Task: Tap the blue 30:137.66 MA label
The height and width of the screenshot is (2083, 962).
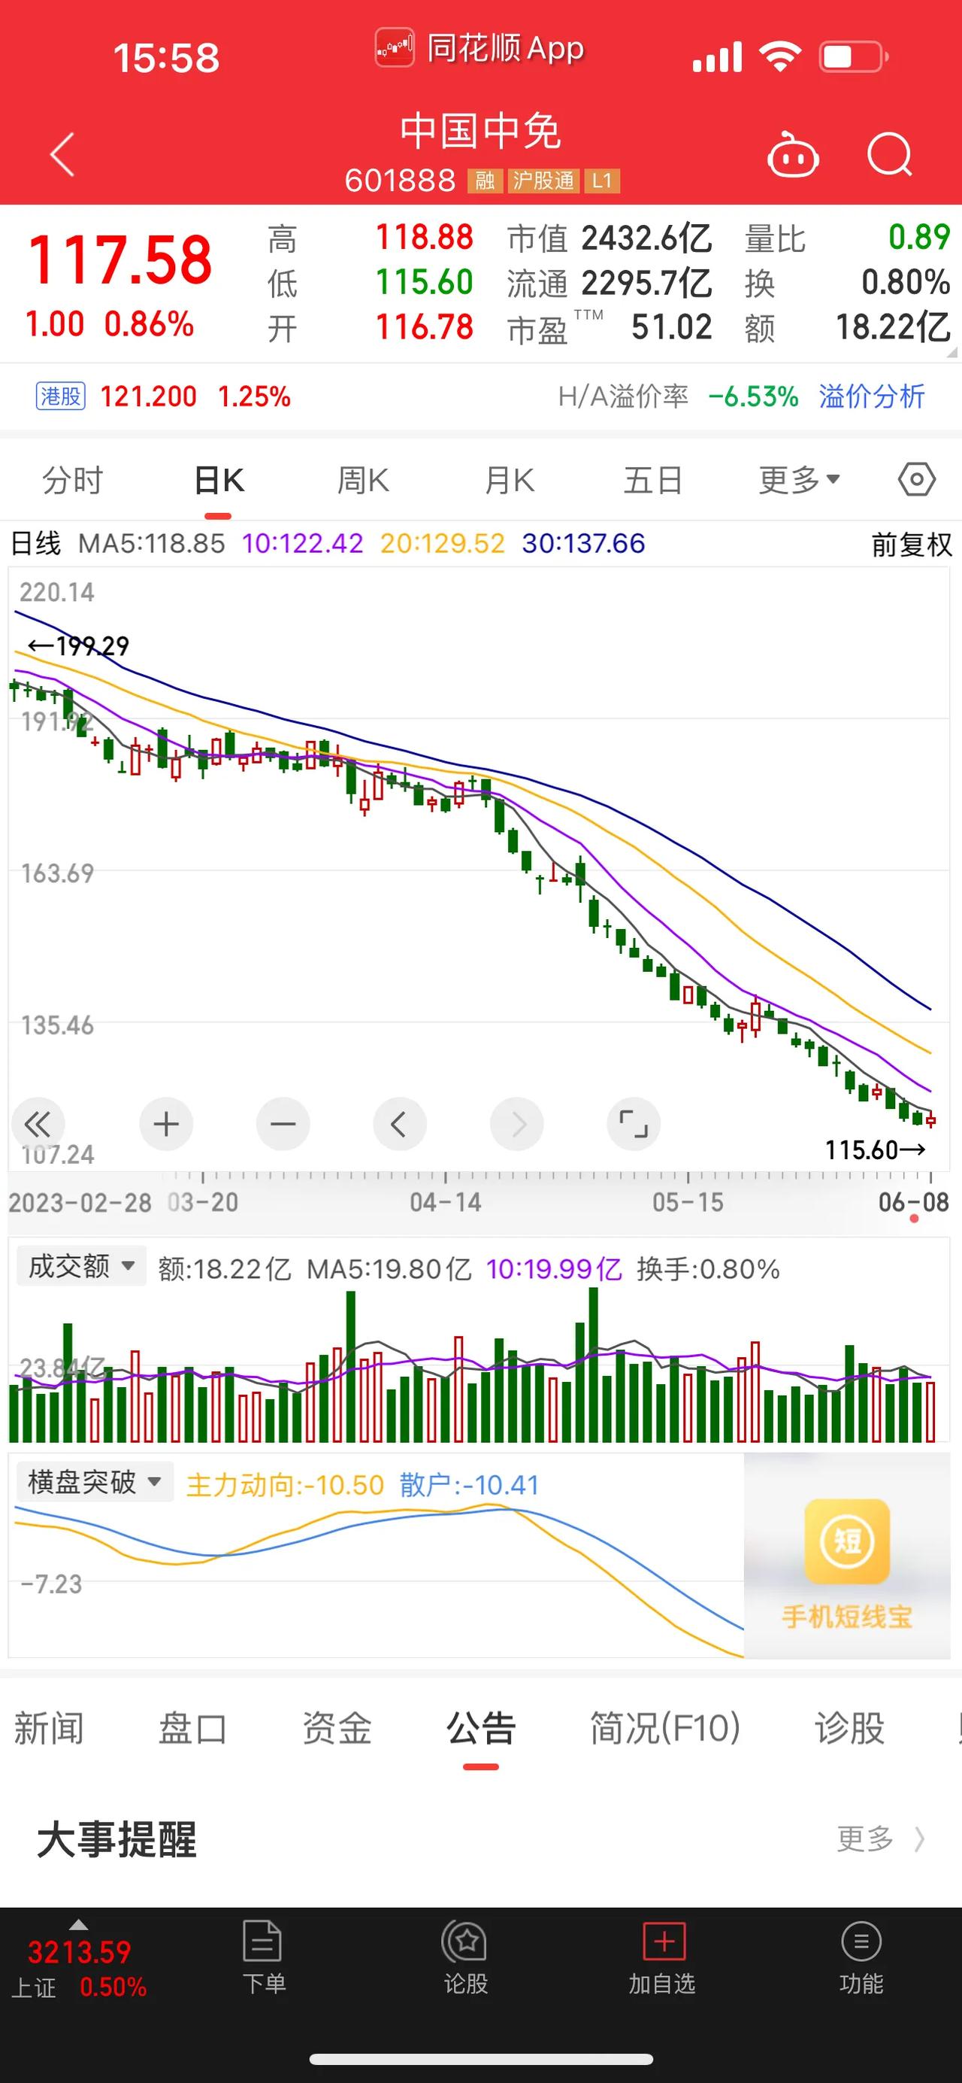Action: [583, 543]
